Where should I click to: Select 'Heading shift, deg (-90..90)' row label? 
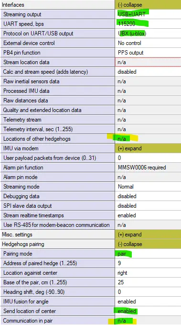coord(34,292)
